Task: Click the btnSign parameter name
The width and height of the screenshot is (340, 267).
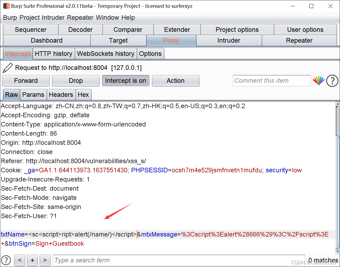Action: point(20,244)
